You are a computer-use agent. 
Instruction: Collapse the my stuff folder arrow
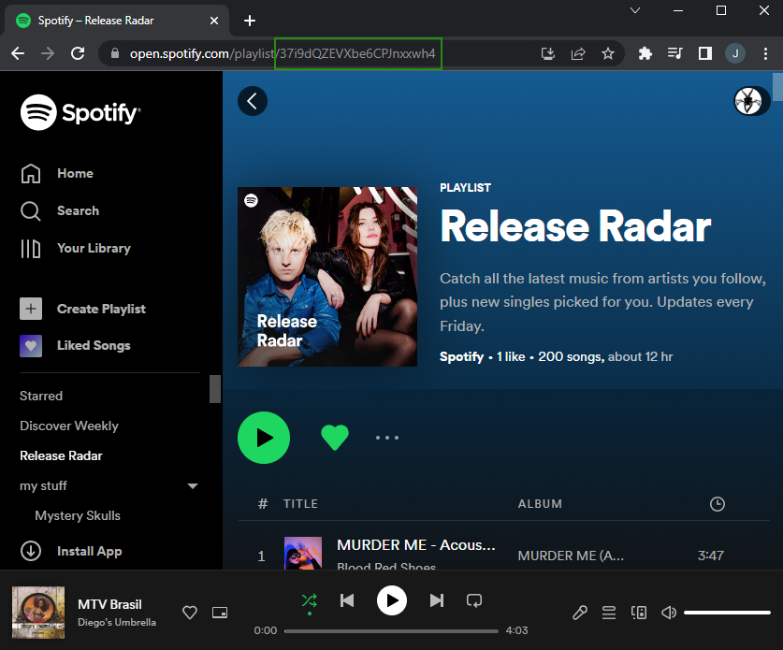tap(193, 485)
